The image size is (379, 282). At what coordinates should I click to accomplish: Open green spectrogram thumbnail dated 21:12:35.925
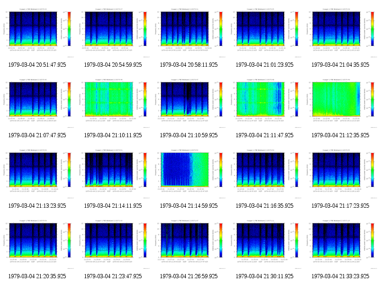coord(340,103)
